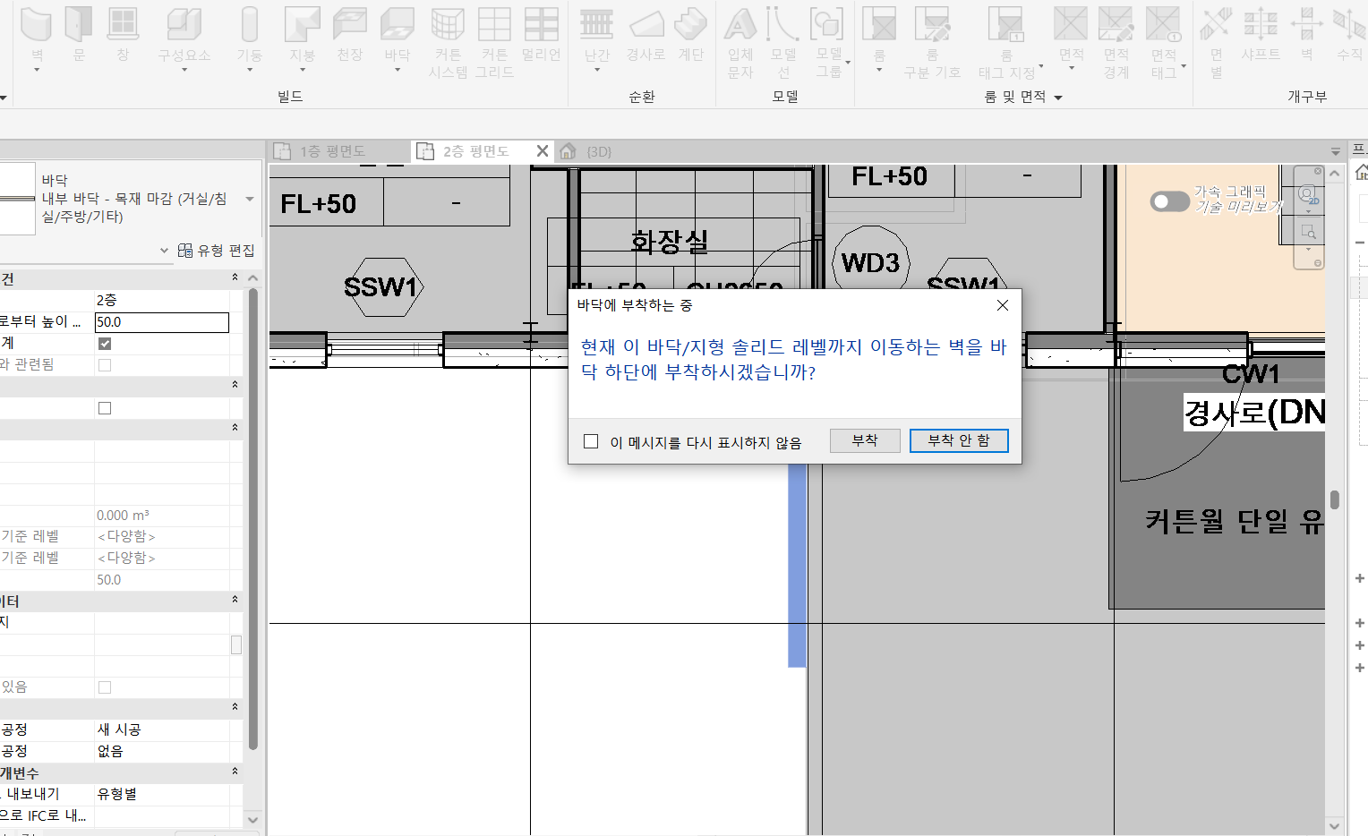Viewport: 1368px width, 836px height.
Task: Switch to the {3D} view tab
Action: pyautogui.click(x=598, y=151)
